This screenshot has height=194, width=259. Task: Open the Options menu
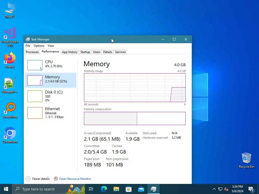tap(39, 46)
